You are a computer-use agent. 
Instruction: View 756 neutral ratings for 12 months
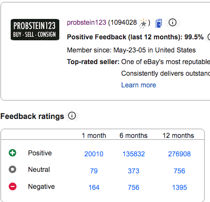coord(179,171)
